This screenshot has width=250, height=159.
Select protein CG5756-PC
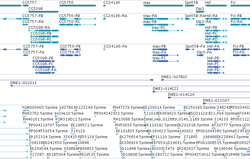[70, 52]
